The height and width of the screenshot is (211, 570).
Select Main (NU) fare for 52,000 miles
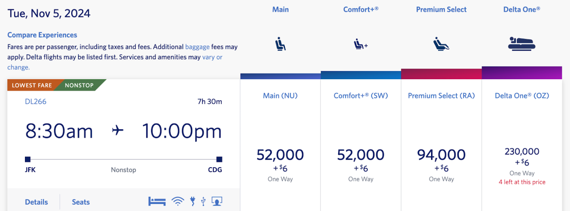pyautogui.click(x=280, y=155)
